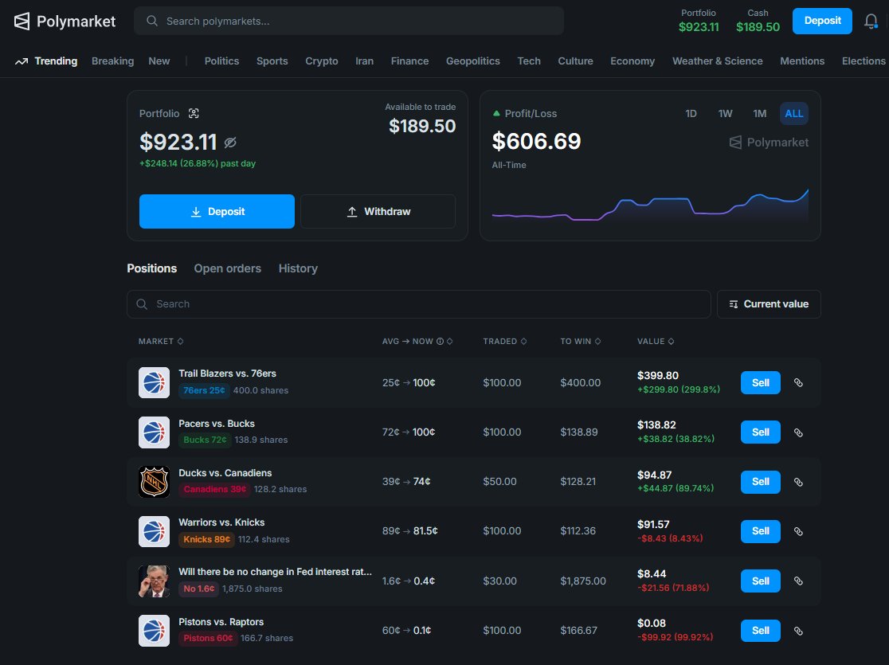This screenshot has width=889, height=665.
Task: Open Pacers vs. Bucks basketball thumbnail
Action: coord(155,432)
